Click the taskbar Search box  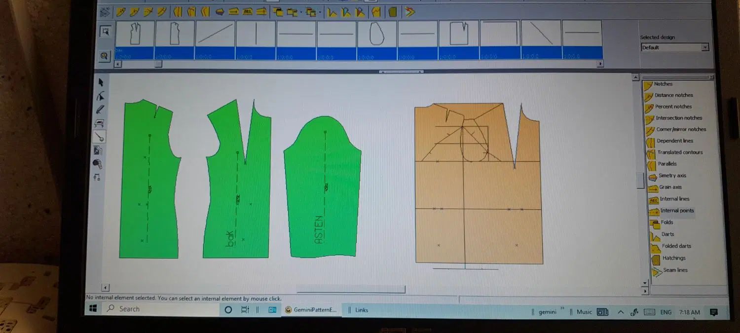coord(160,309)
